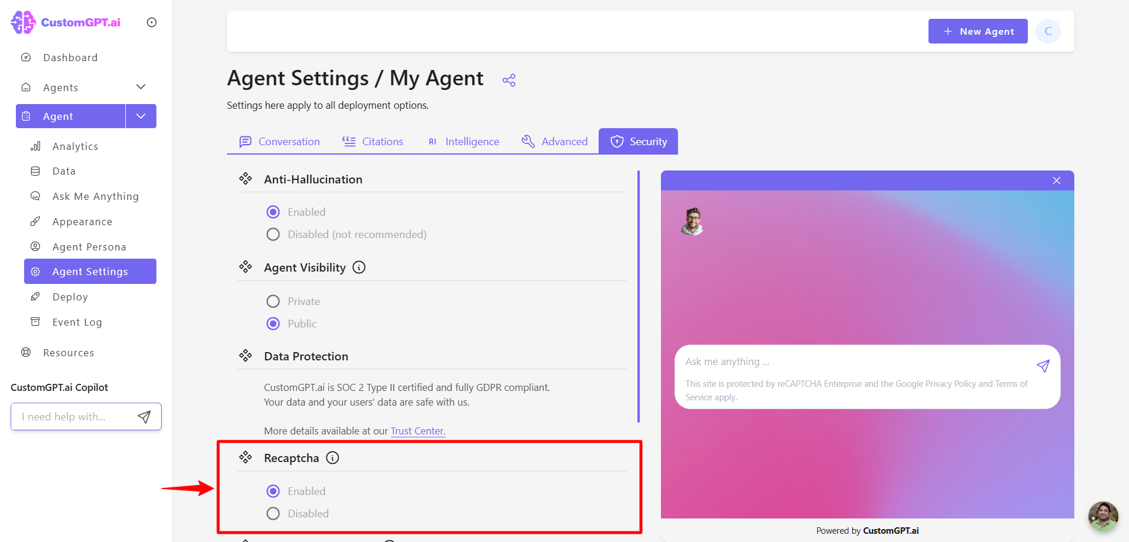The width and height of the screenshot is (1129, 542).
Task: Switch to the Conversation tab
Action: pos(279,142)
